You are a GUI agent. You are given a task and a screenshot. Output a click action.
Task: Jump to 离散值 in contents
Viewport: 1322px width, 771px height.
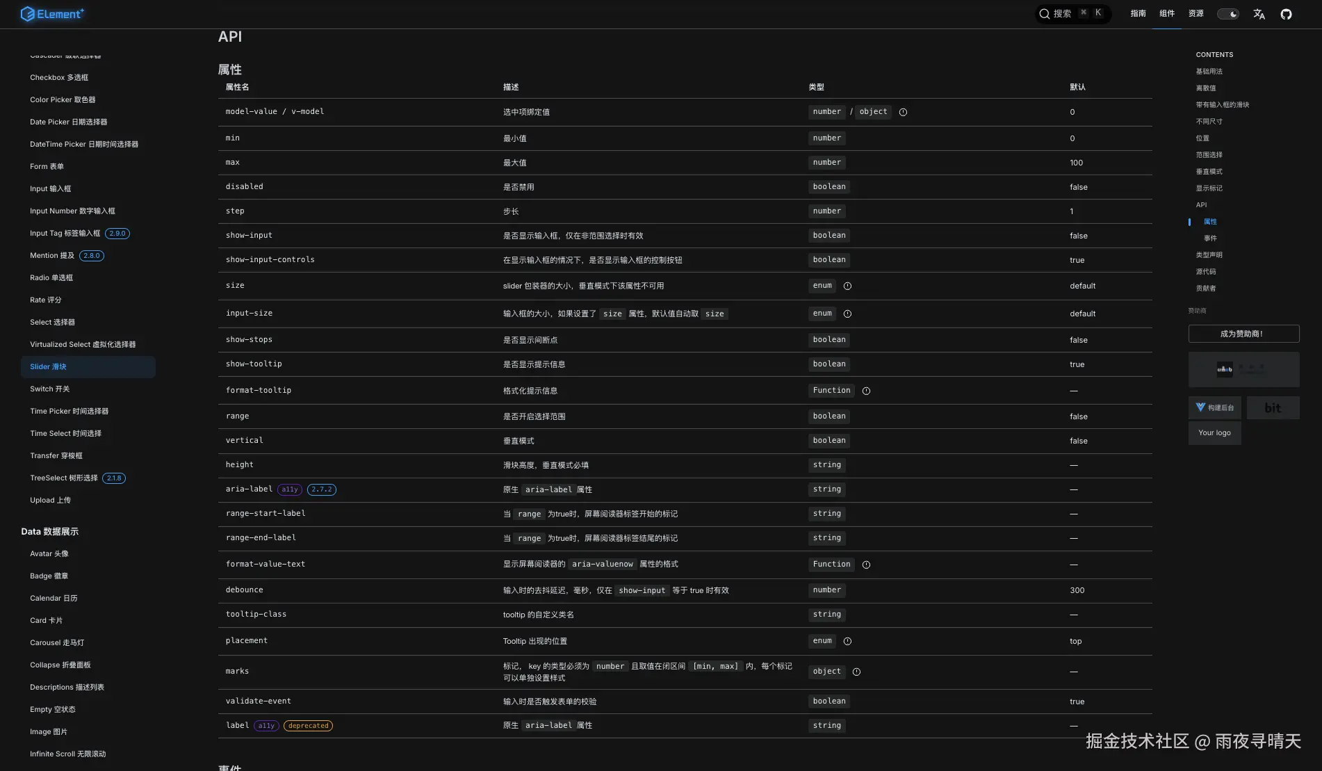(x=1206, y=88)
